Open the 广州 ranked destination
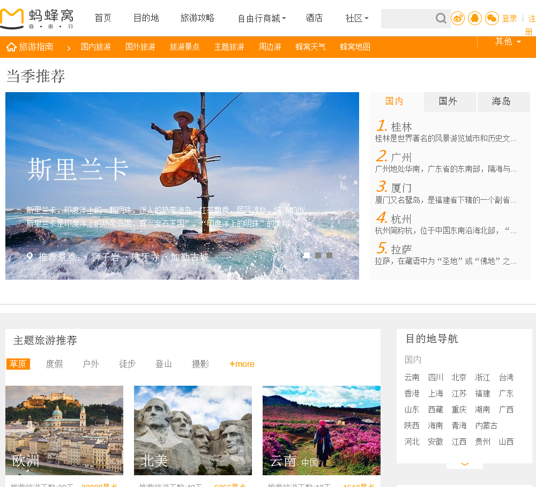The image size is (536, 487). 401,158
